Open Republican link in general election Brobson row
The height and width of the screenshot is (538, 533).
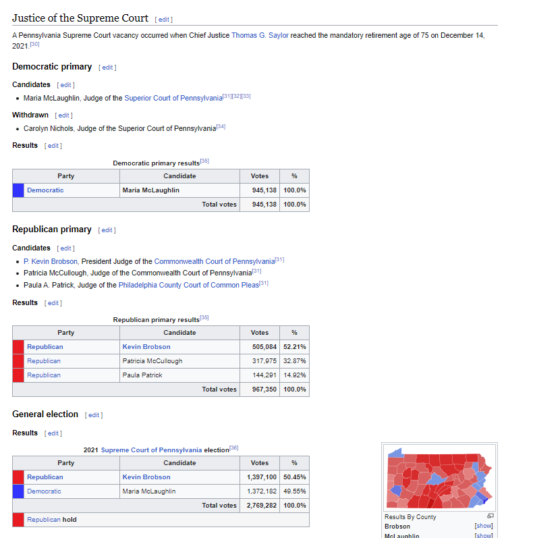45,477
